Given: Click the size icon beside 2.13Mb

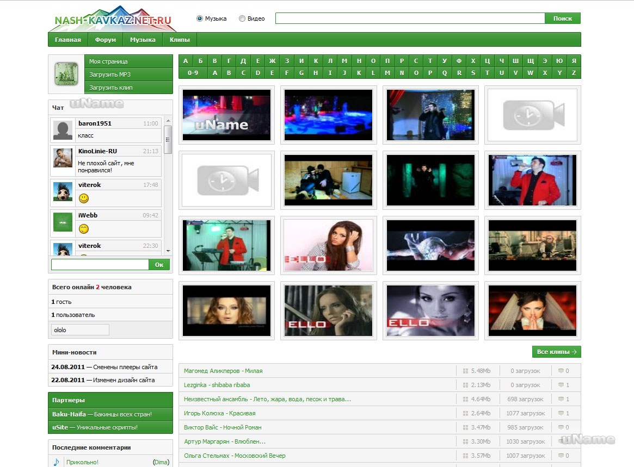Looking at the screenshot, I should (465, 385).
